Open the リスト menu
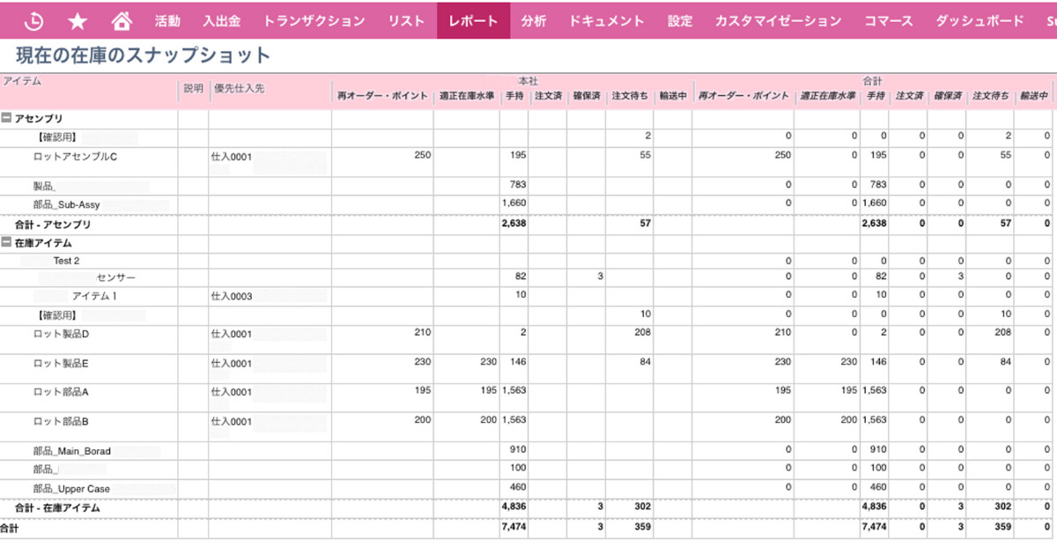1057x555 pixels. coord(406,20)
